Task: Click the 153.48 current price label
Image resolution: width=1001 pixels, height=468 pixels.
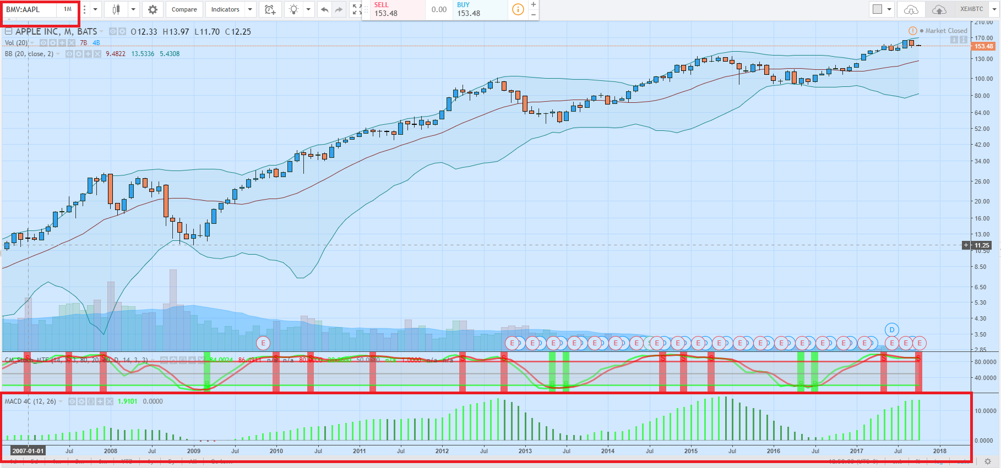Action: click(x=983, y=46)
